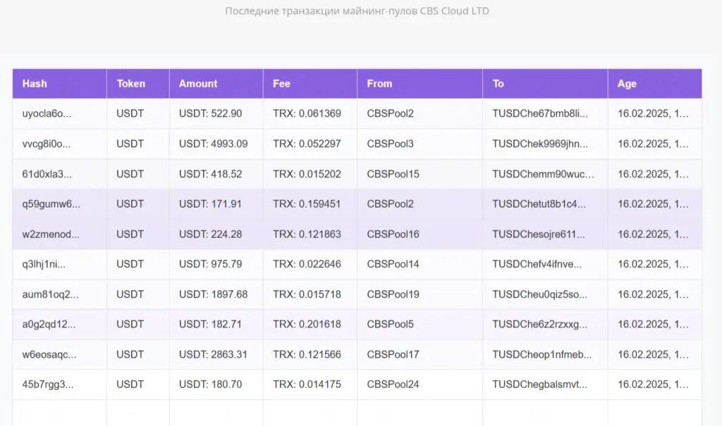Click sender CBSPool16
Image resolution: width=722 pixels, height=426 pixels.
393,234
